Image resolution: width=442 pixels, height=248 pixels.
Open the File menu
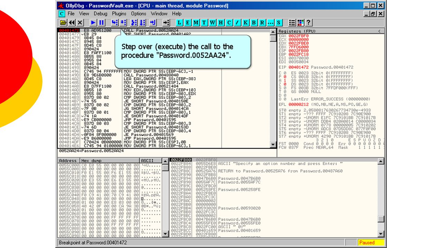[71, 14]
